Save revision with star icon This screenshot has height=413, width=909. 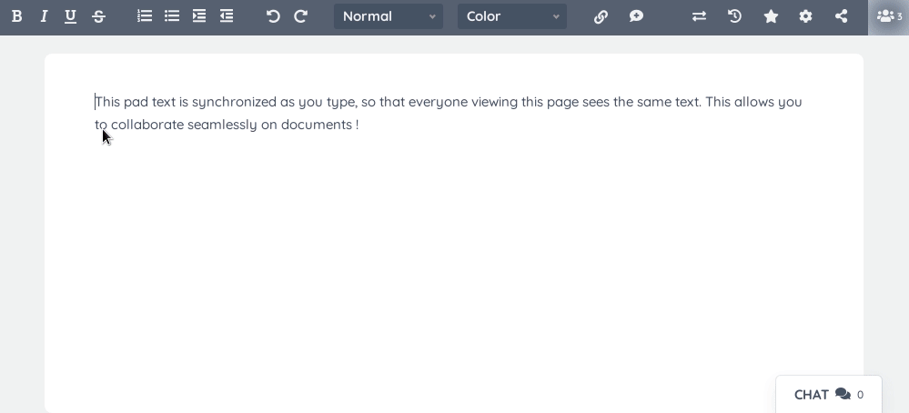coord(771,16)
